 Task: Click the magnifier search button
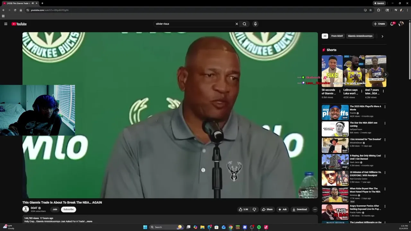pyautogui.click(x=244, y=24)
